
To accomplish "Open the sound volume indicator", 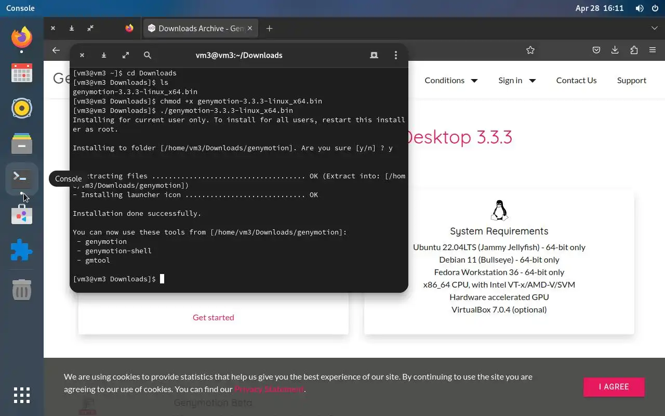I will (x=640, y=8).
